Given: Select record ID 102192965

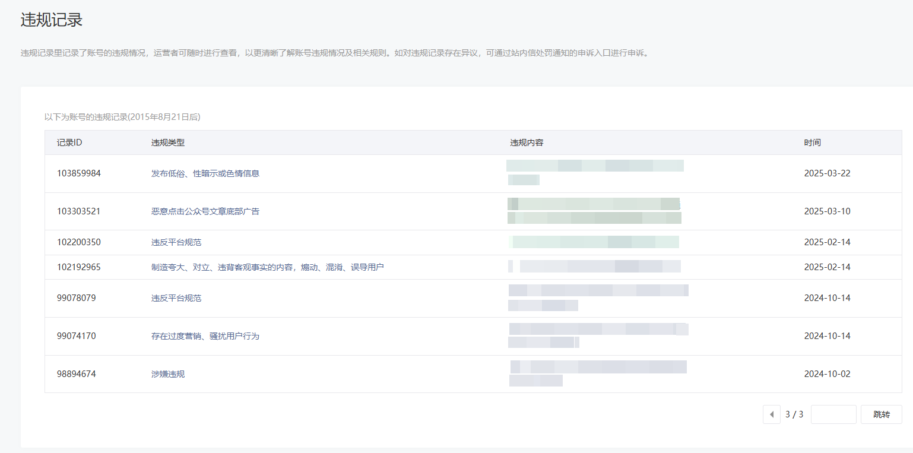Looking at the screenshot, I should click(79, 267).
